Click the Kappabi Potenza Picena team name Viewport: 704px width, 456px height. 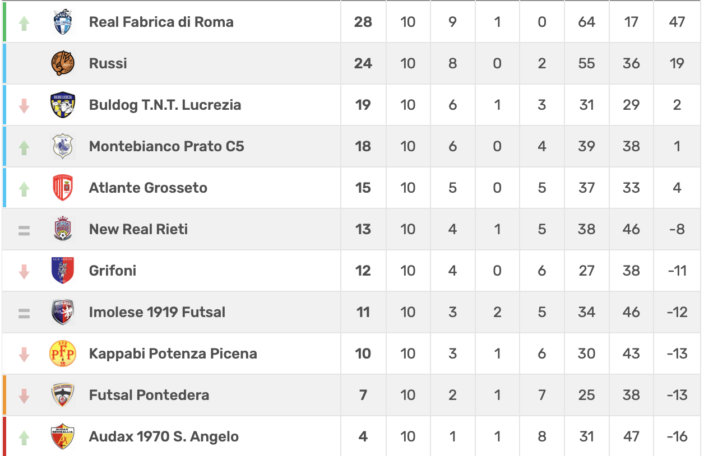coord(173,353)
